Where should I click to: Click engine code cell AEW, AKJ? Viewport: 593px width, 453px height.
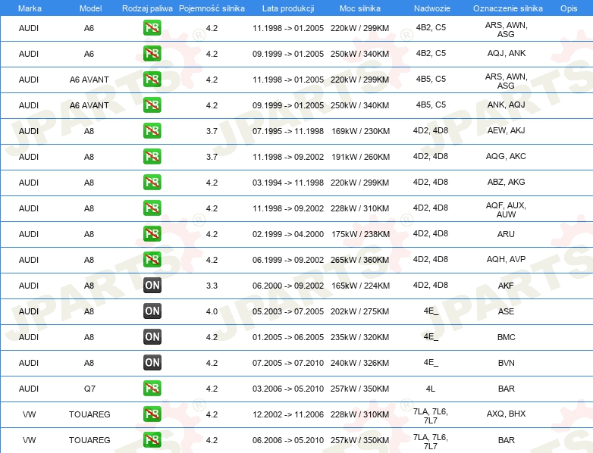coord(507,130)
